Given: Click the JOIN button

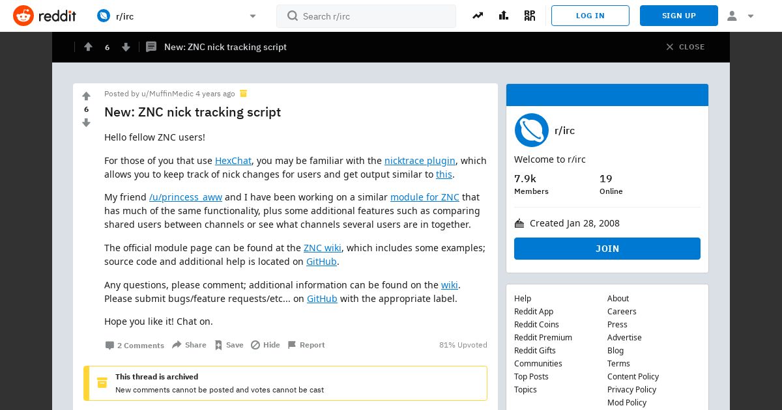Looking at the screenshot, I should (x=607, y=249).
